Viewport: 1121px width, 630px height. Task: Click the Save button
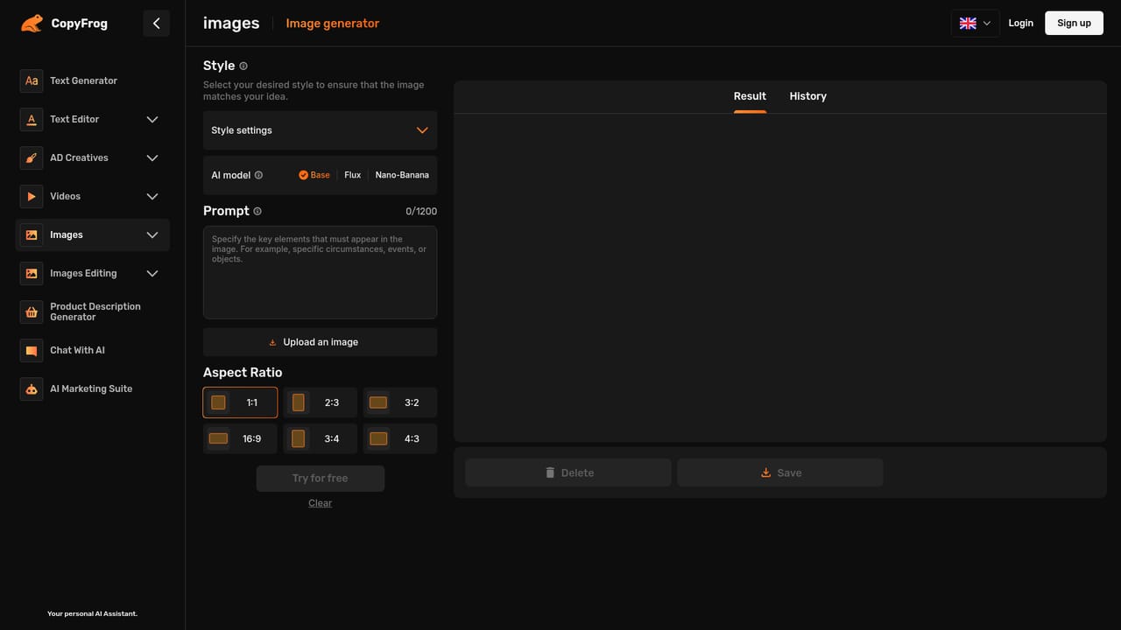[x=780, y=472]
